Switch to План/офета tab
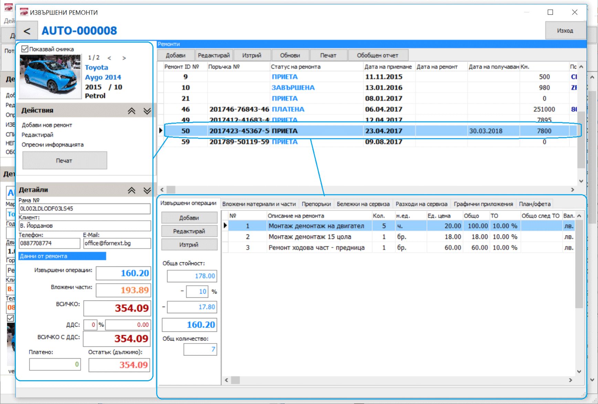Image resolution: width=598 pixels, height=404 pixels. [x=535, y=204]
